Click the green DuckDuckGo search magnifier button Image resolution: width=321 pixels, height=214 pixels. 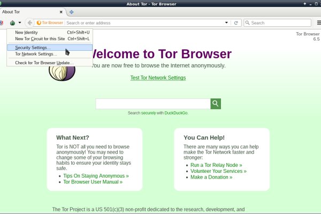click(216, 104)
